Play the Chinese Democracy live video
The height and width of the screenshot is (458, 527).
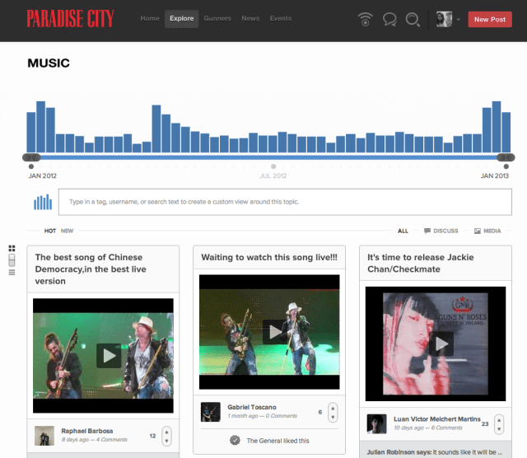(109, 355)
